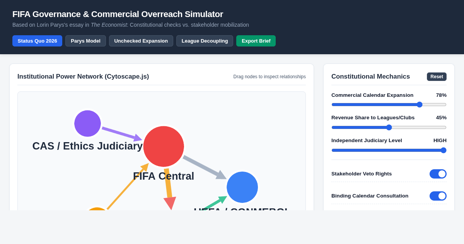Select the red FIFA Central node
Image resolution: width=464 pixels, height=244 pixels.
[164, 146]
